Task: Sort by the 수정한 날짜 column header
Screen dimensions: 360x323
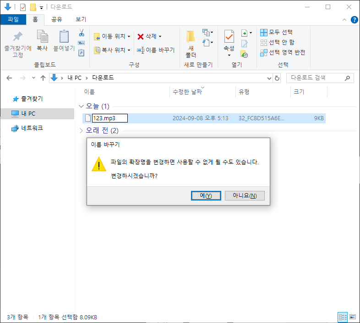Action: (x=187, y=92)
